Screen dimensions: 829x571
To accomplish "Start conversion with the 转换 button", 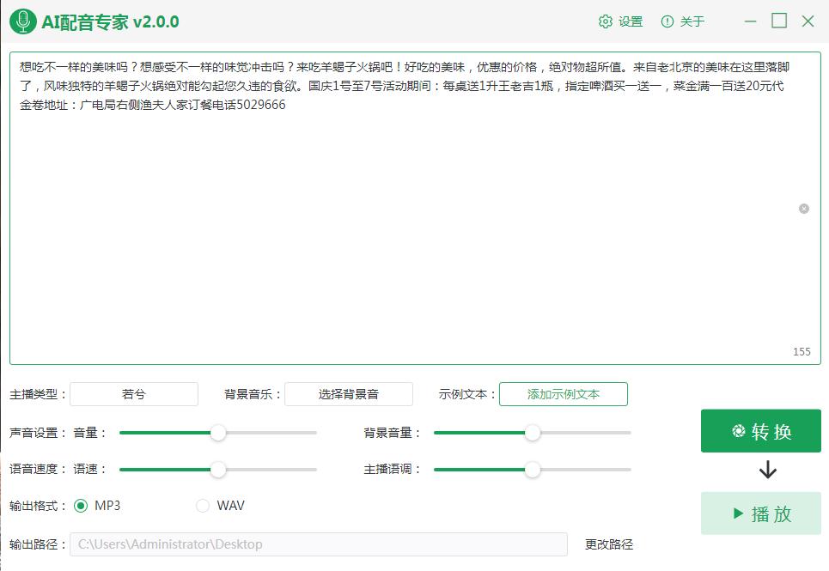I will [x=760, y=431].
